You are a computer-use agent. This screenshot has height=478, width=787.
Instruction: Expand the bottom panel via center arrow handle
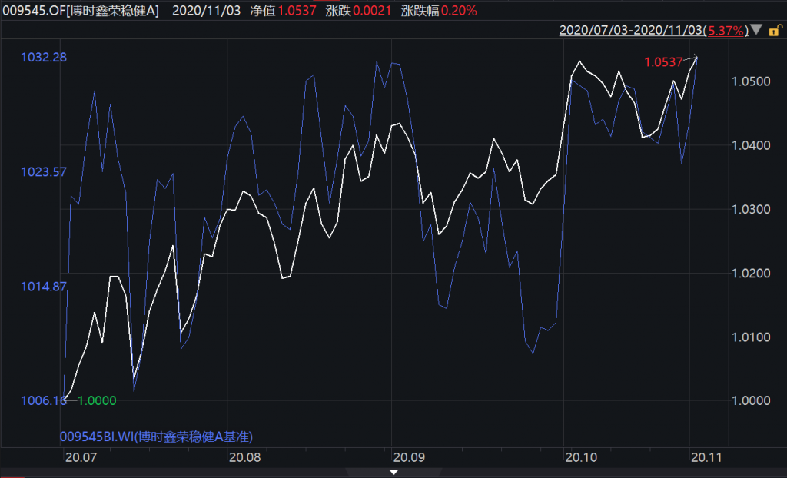point(393,472)
